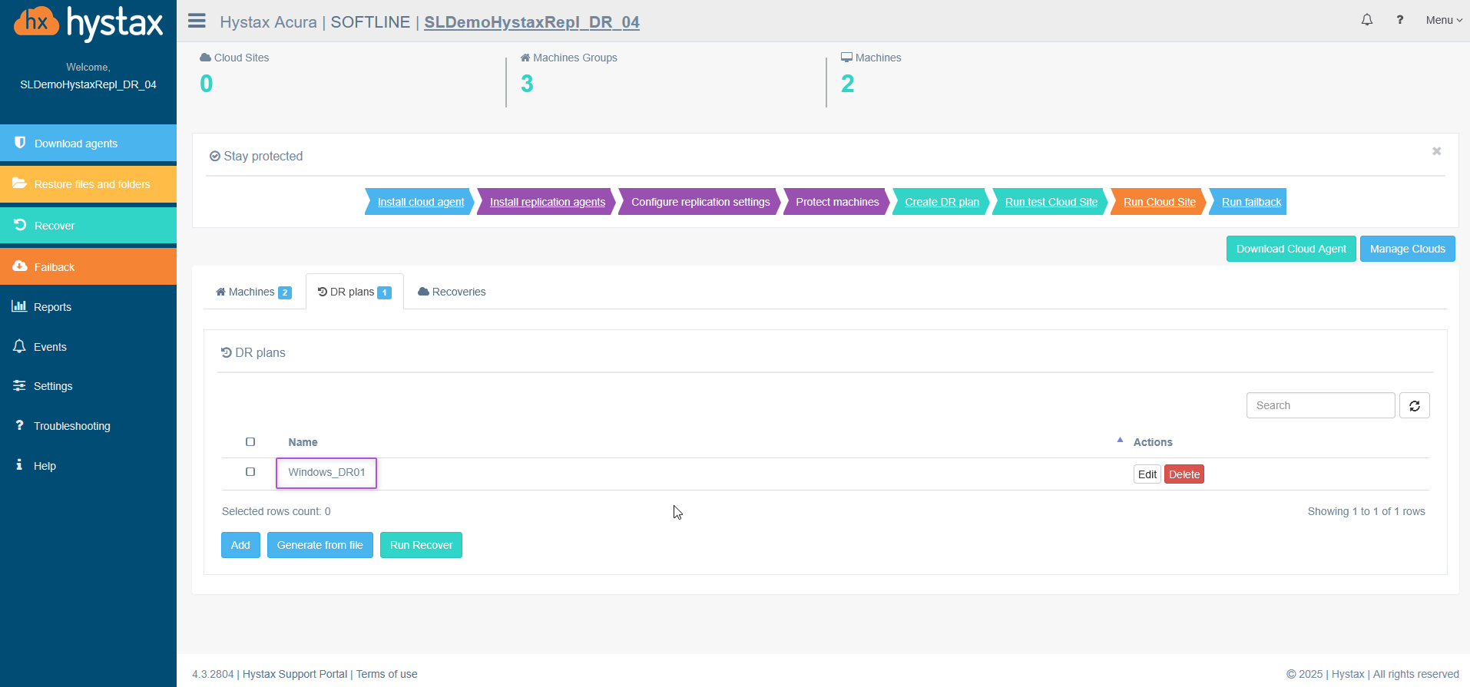Click the DR plans Search field

coord(1319,405)
